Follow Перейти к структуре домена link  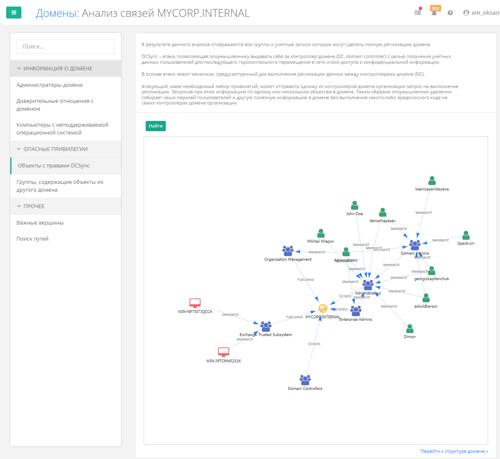pyautogui.click(x=454, y=451)
